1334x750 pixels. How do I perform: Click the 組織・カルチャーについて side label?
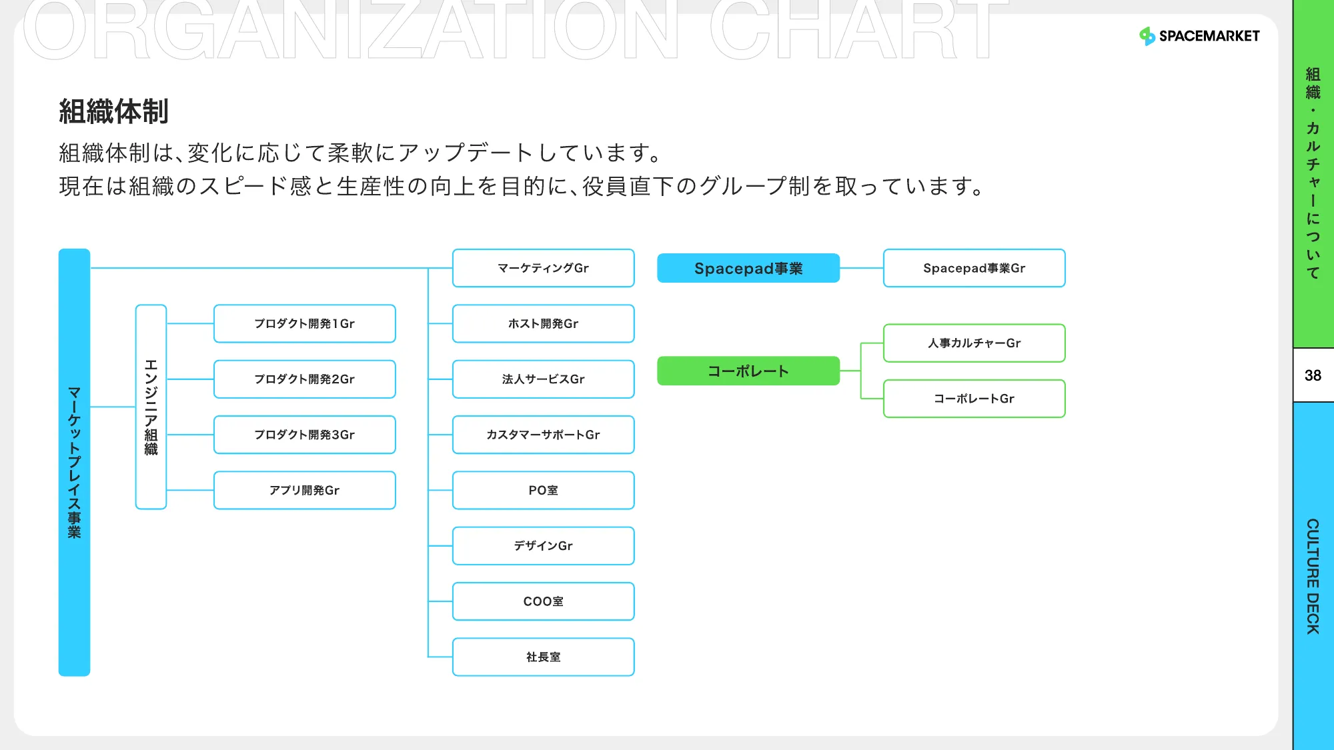(x=1313, y=173)
